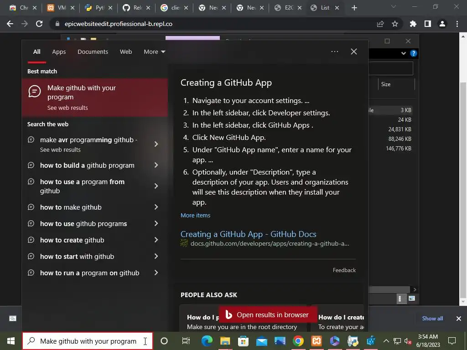The image size is (467, 350).
Task: Switch to the Google 'clie' browser tab
Action: click(x=174, y=8)
